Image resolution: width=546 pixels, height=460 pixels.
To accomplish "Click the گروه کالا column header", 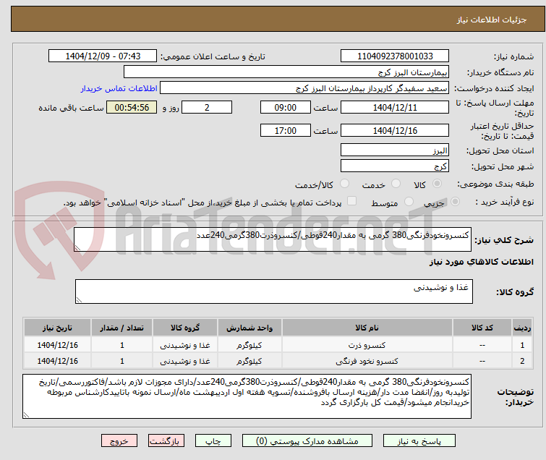I will pyautogui.click(x=185, y=328).
